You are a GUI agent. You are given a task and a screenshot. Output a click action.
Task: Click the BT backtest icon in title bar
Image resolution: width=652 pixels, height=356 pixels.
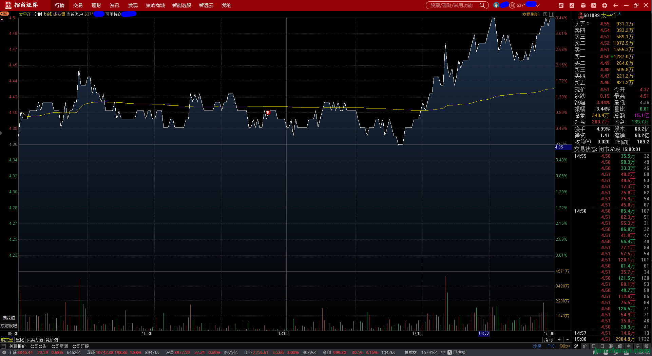pos(561,5)
